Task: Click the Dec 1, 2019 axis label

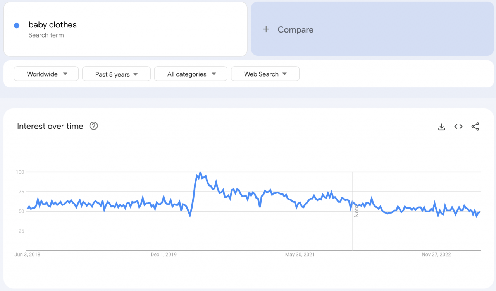Action: point(164,255)
